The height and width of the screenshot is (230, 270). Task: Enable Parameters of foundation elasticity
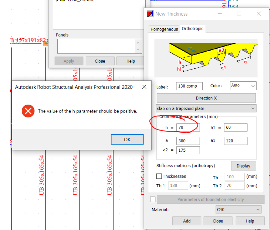(152, 199)
